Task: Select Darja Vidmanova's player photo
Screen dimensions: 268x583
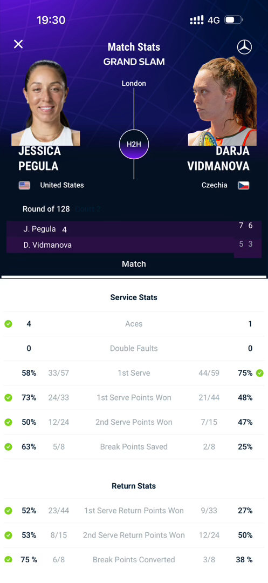Action: (x=222, y=101)
